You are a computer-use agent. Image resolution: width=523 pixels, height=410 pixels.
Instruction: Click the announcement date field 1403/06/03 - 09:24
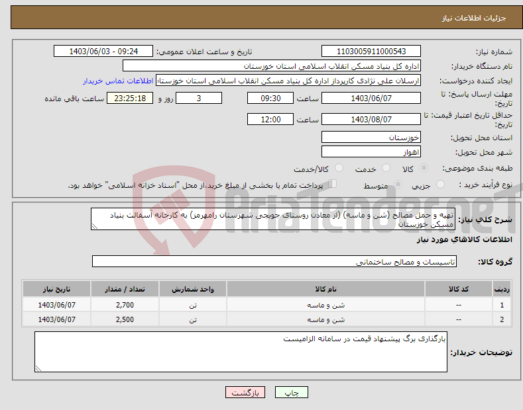(x=103, y=52)
